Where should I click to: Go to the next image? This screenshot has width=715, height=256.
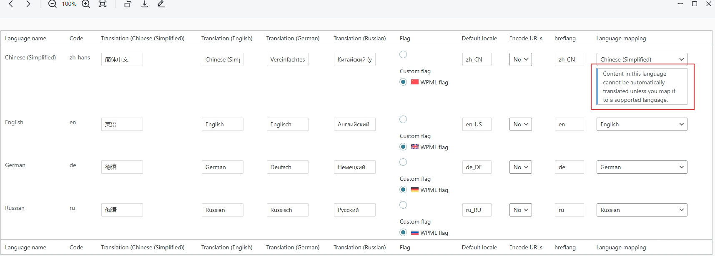coord(28,4)
